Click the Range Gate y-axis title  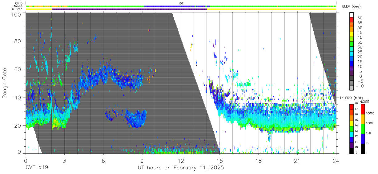5,83
